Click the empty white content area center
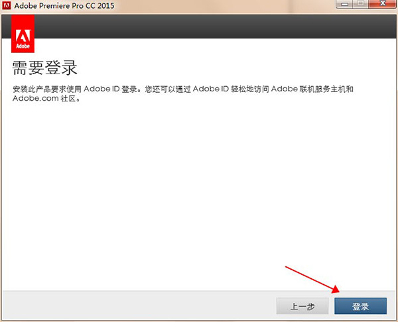 pos(199,192)
